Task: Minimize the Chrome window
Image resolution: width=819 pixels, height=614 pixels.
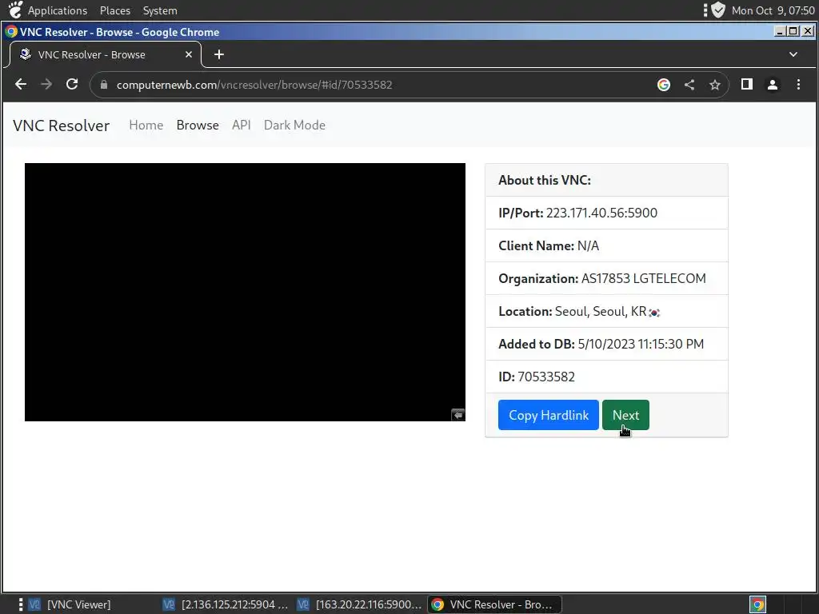Action: pos(779,31)
